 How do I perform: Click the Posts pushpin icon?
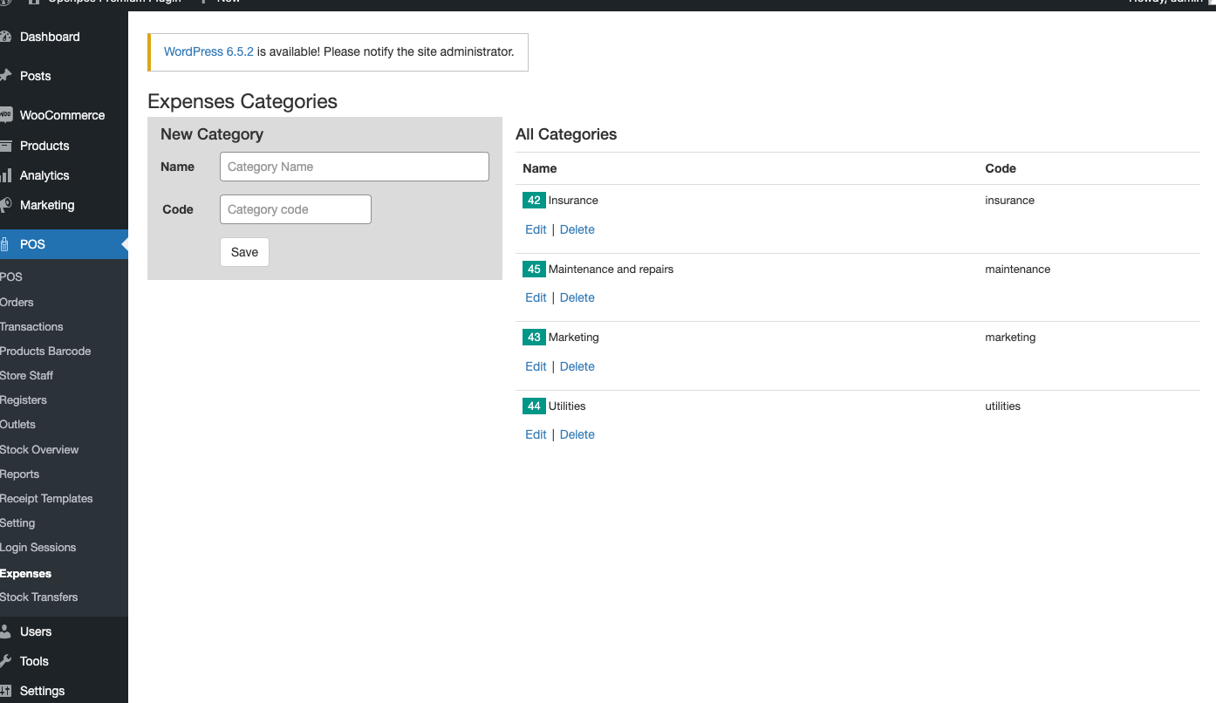5,76
